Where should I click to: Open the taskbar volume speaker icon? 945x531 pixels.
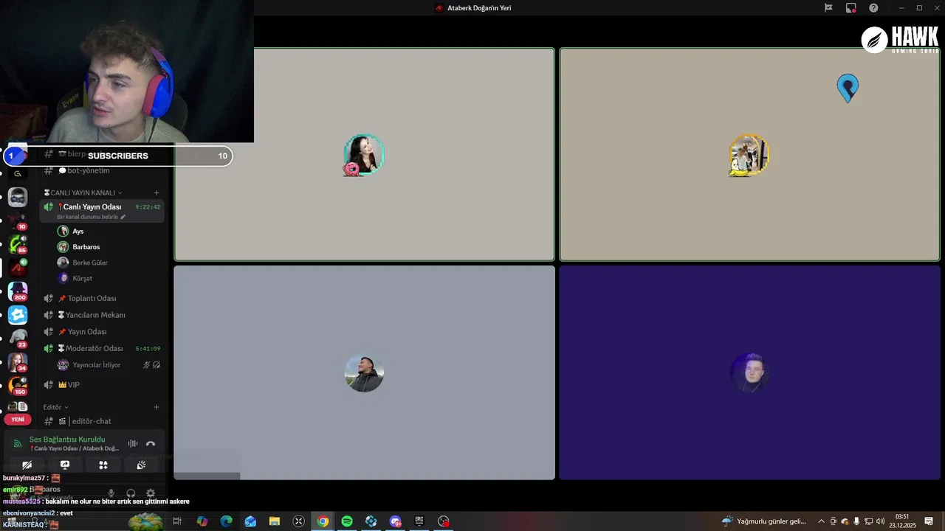880,521
